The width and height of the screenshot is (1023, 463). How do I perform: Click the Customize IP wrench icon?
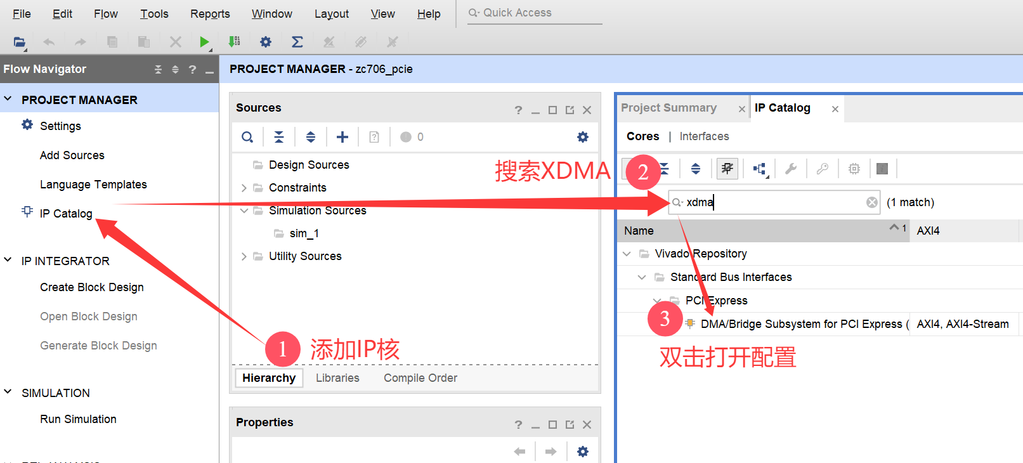click(791, 169)
